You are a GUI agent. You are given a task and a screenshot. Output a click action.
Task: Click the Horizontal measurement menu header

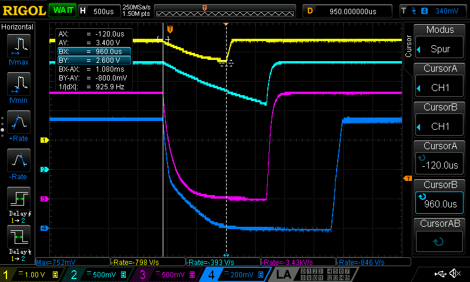[x=18, y=26]
